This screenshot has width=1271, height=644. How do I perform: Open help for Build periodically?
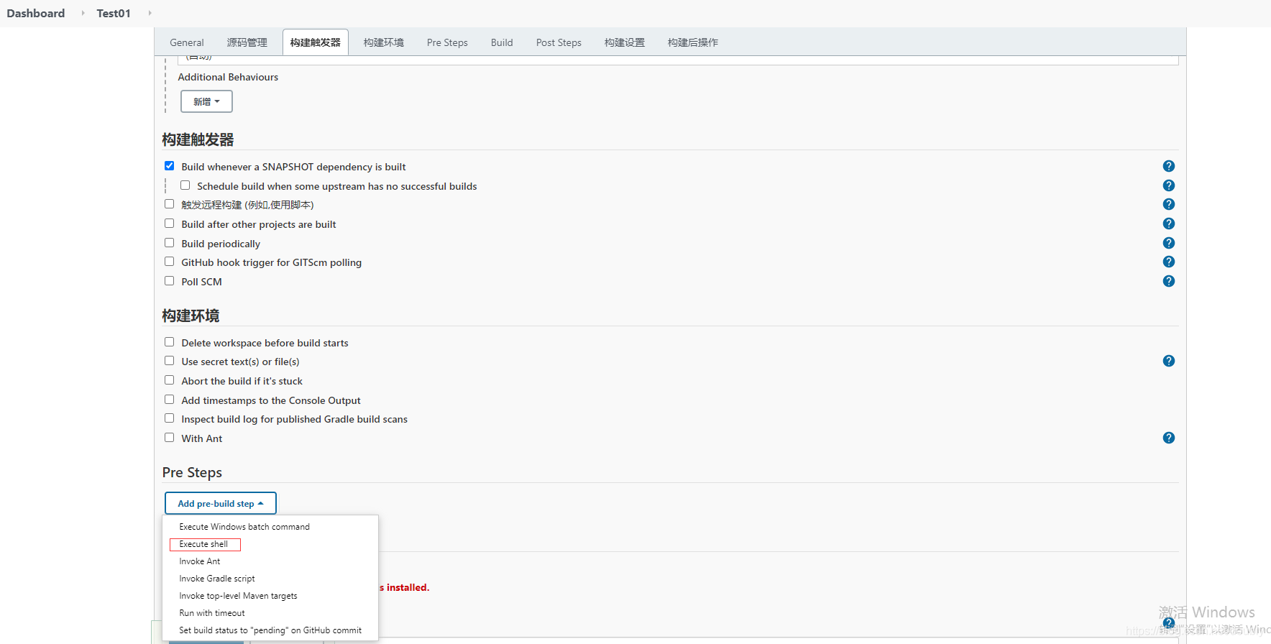[x=1169, y=243]
